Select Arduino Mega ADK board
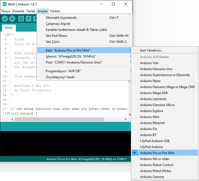 click(x=165, y=93)
